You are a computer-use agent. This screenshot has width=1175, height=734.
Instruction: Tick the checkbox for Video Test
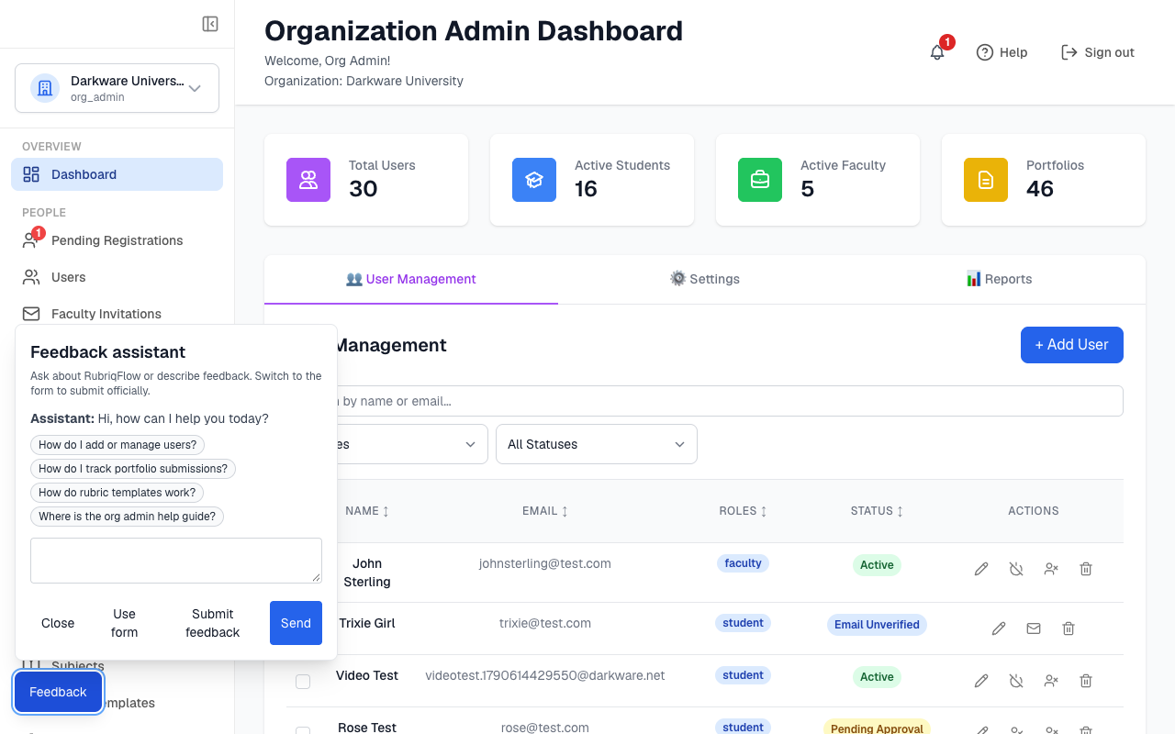(303, 681)
